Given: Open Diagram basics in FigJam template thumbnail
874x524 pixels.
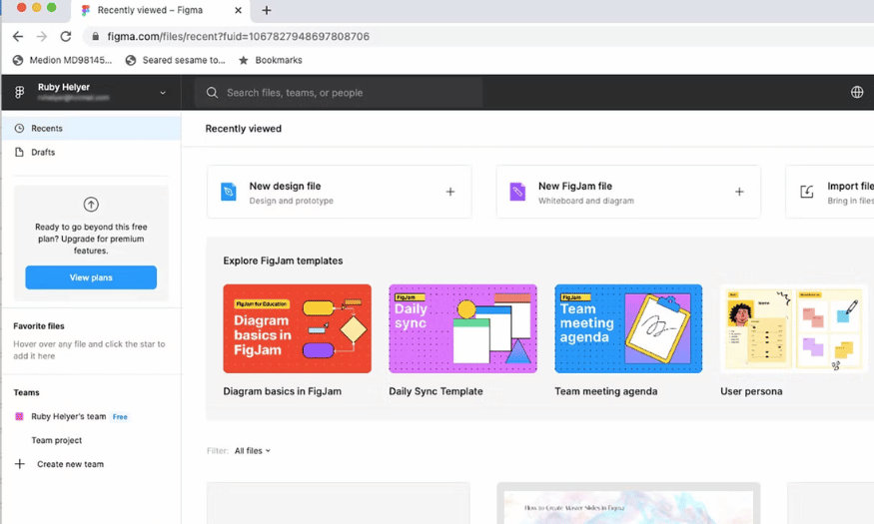Looking at the screenshot, I should (x=297, y=328).
